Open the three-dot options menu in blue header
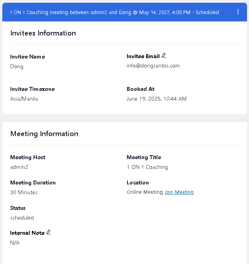The image size is (249, 264). (238, 12)
